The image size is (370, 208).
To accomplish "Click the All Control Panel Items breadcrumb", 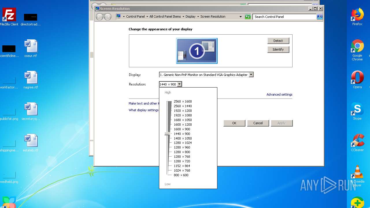I will point(165,16).
